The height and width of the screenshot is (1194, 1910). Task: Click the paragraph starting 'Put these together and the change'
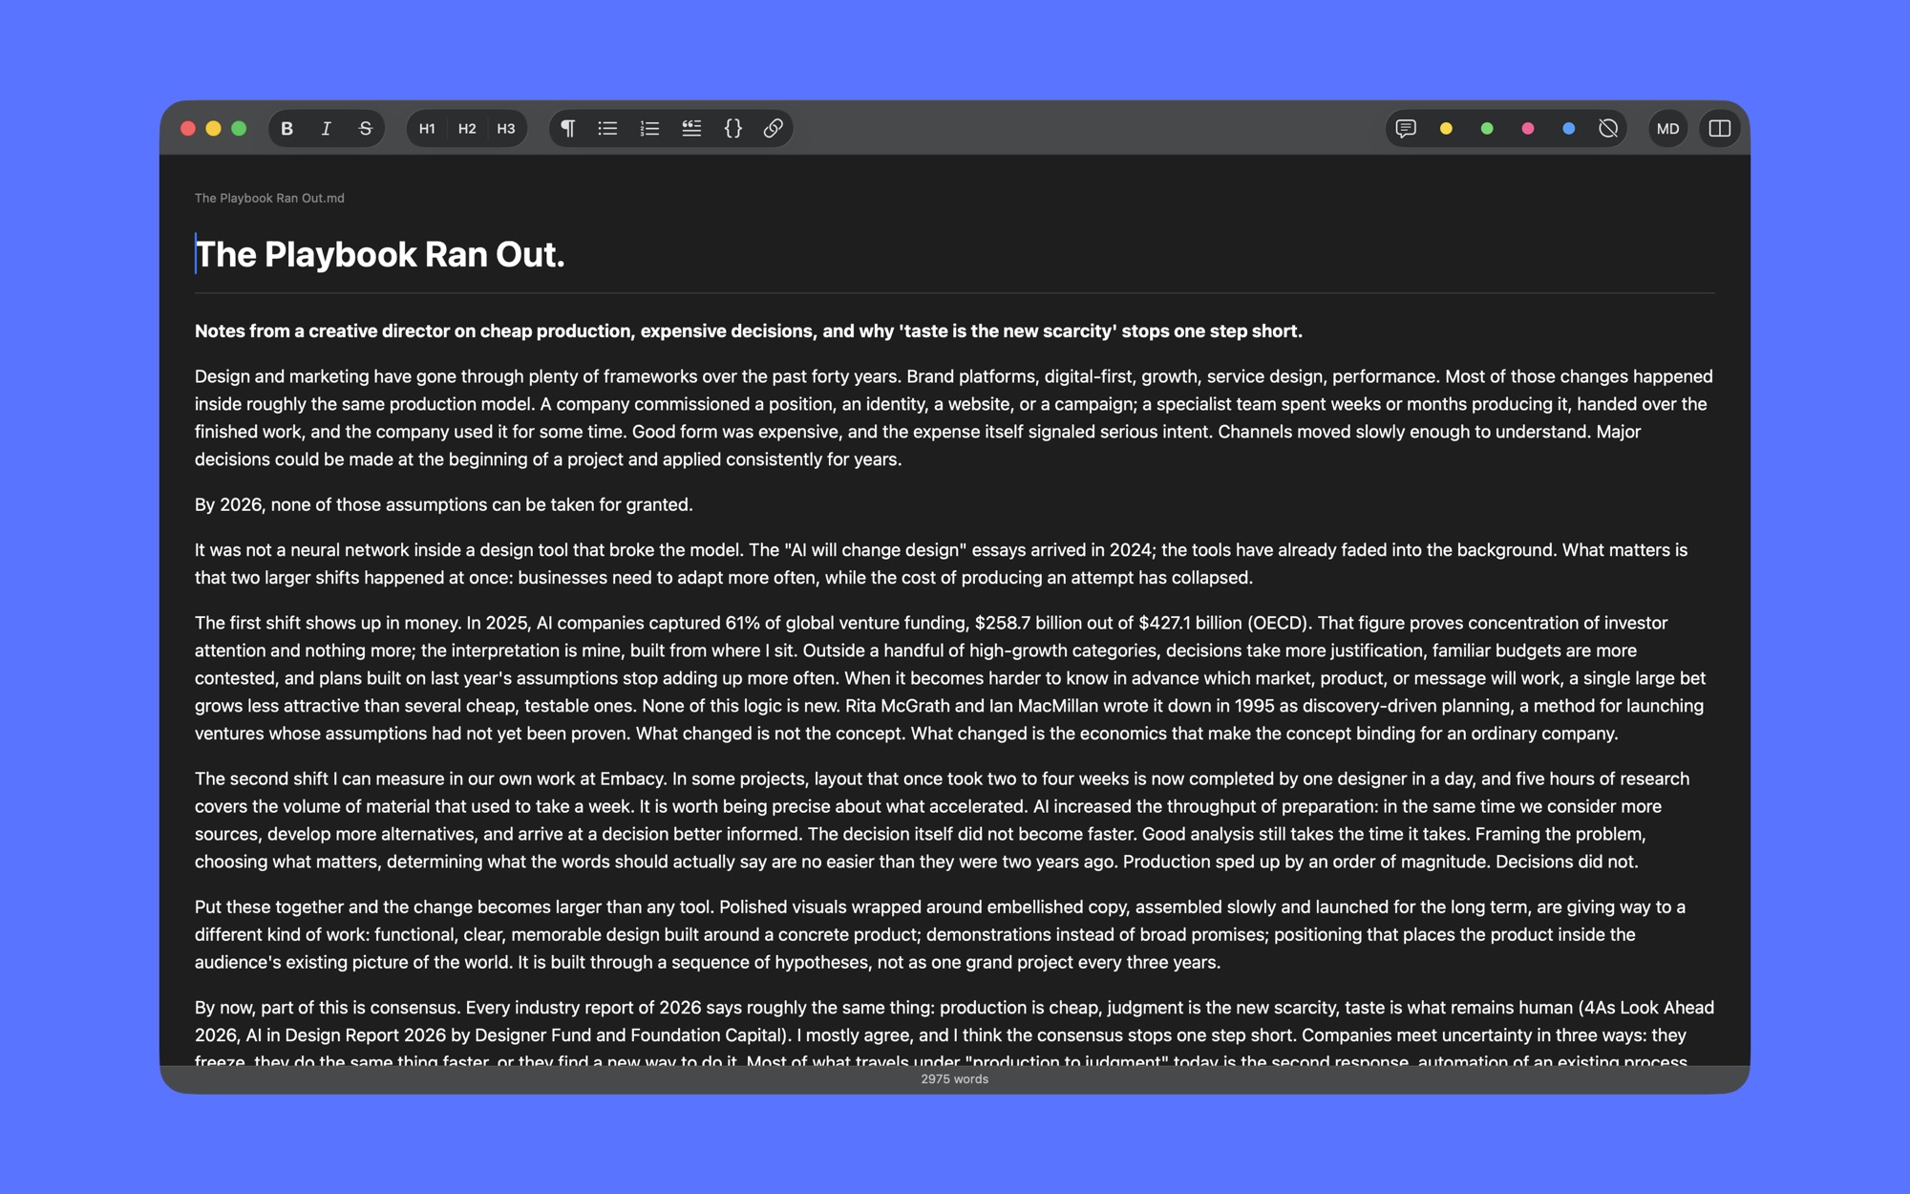pyautogui.click(x=941, y=934)
